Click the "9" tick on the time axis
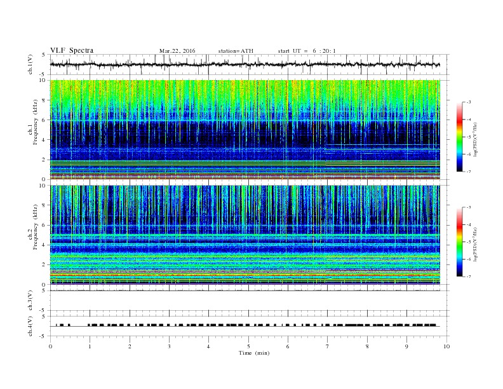The width and height of the screenshot is (503, 389). [x=407, y=346]
